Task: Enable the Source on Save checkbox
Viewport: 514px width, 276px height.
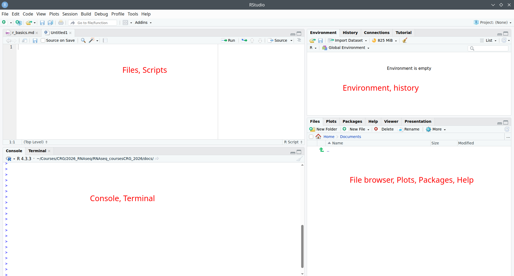Action: point(43,40)
